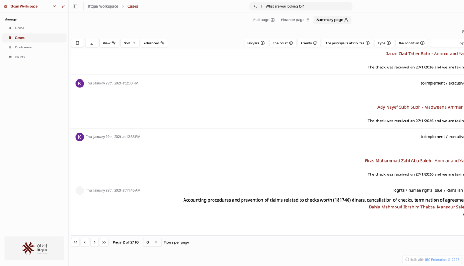The image size is (464, 266).
Task: Open the Advanced filters button
Action: (x=154, y=43)
